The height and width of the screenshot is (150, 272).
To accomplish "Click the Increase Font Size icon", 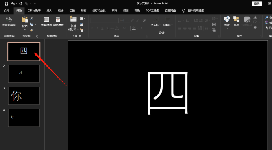I will (x=133, y=20).
